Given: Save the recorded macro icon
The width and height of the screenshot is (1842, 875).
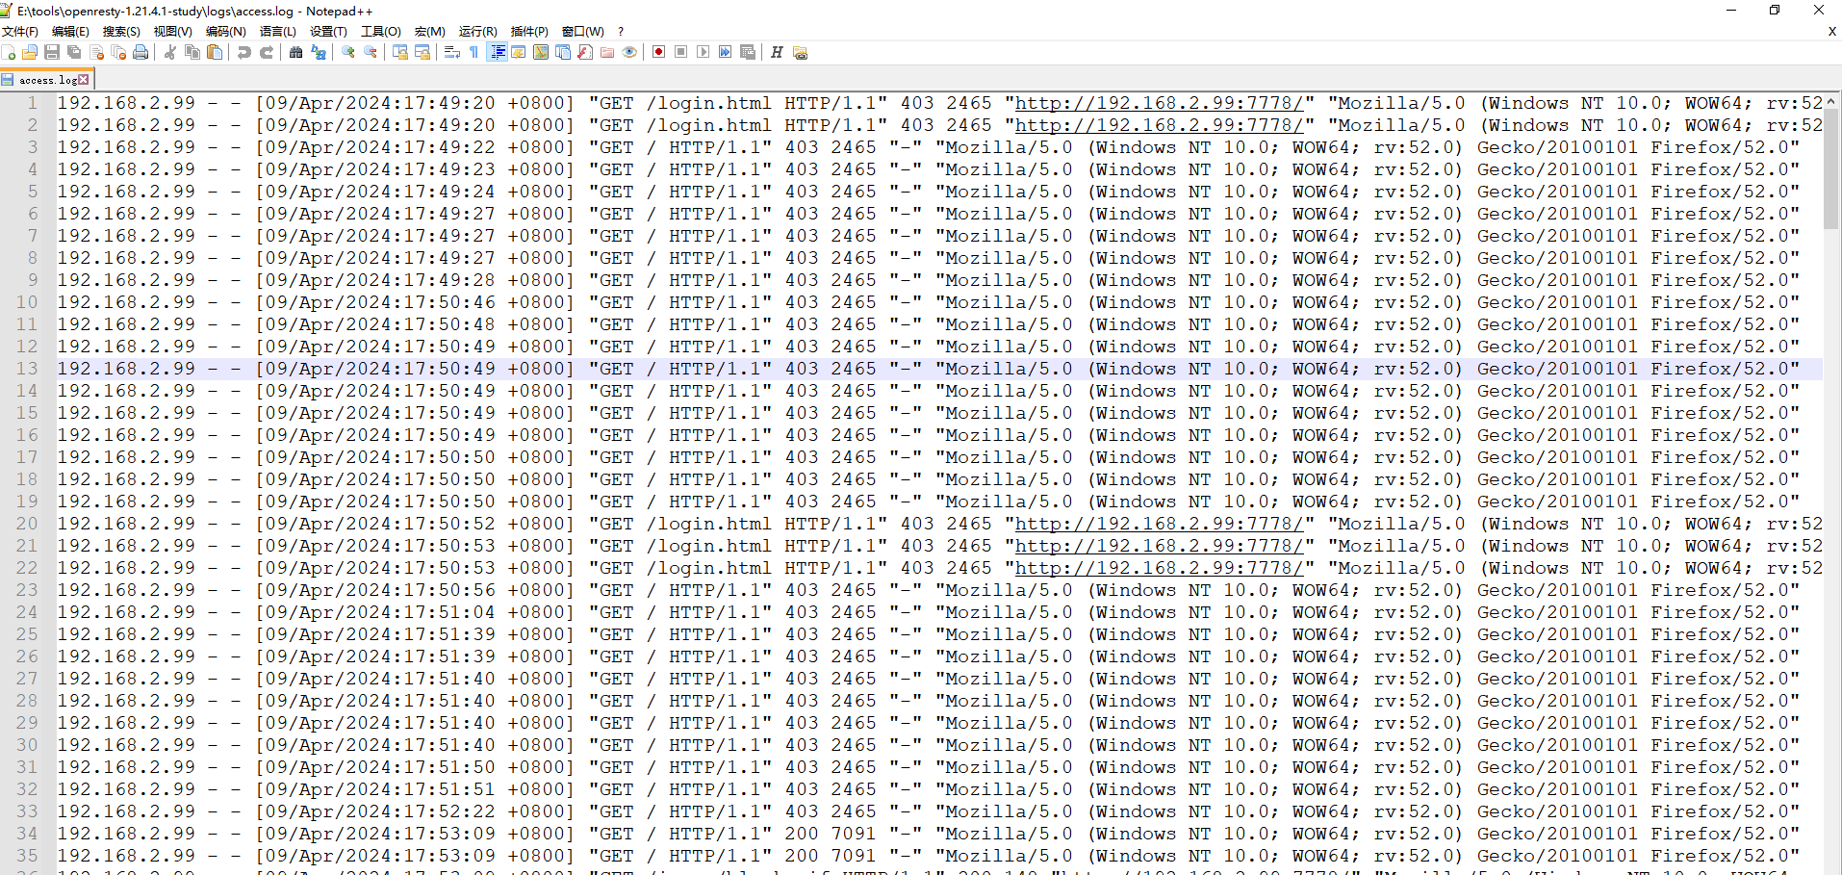Looking at the screenshot, I should pyautogui.click(x=748, y=52).
